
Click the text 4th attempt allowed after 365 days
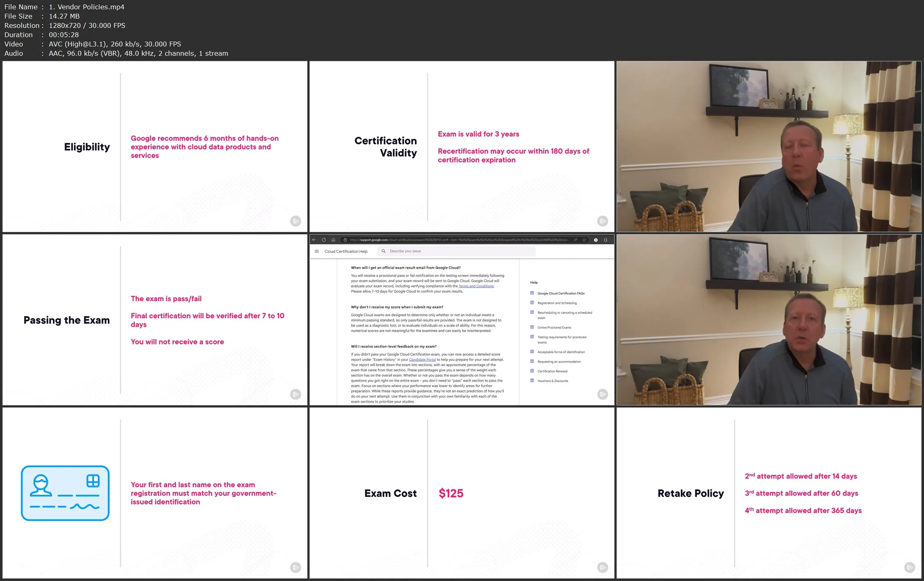pos(803,510)
